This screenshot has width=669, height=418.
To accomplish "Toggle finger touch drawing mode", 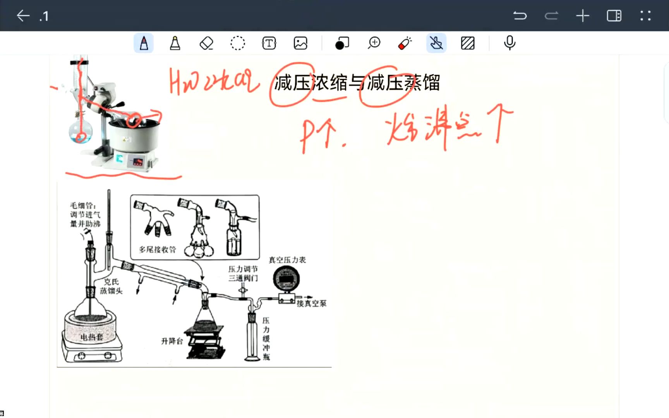I will click(x=436, y=43).
